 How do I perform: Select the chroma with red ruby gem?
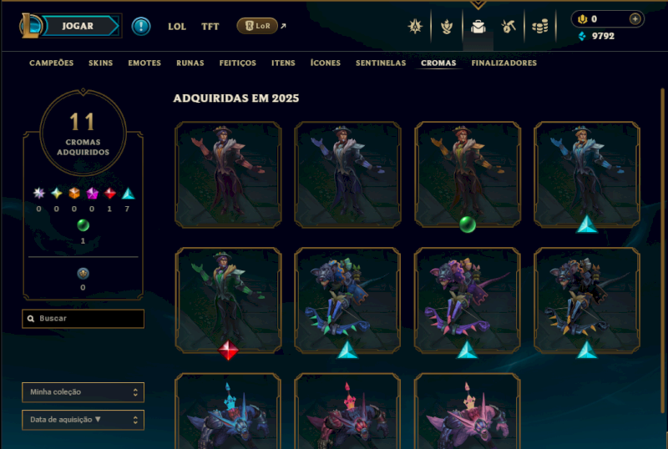(x=228, y=300)
